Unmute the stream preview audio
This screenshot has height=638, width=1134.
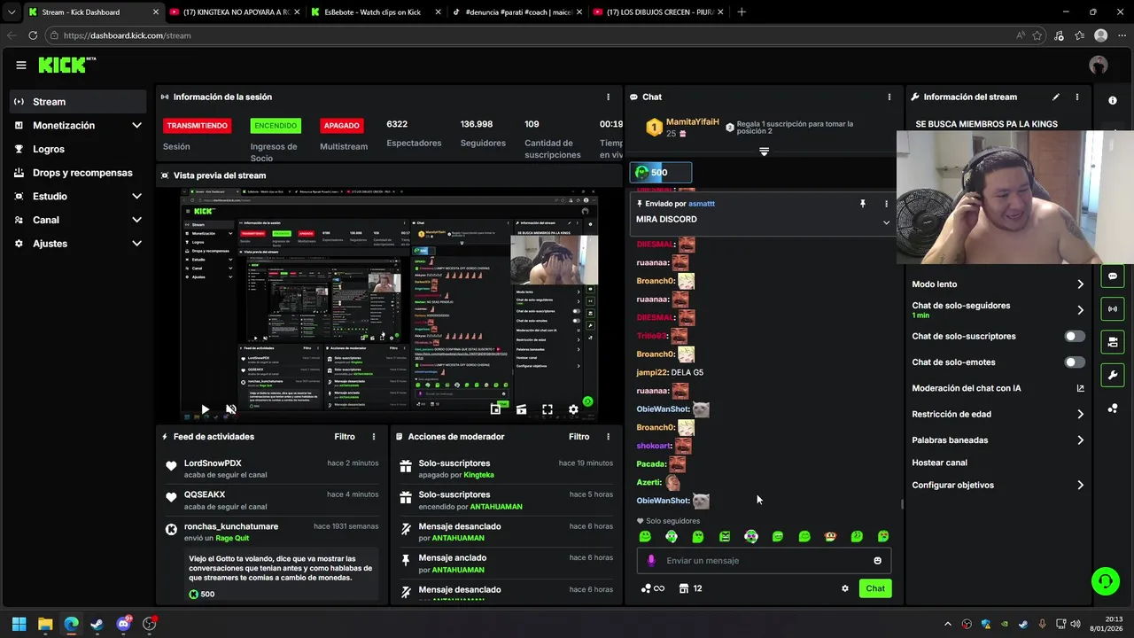tap(230, 409)
